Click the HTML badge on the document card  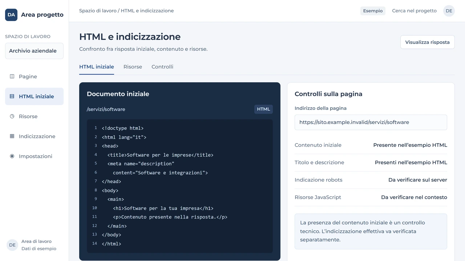pyautogui.click(x=263, y=109)
